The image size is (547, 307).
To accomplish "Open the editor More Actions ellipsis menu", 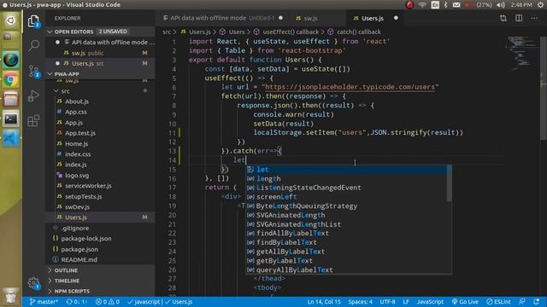I will pyautogui.click(x=534, y=18).
